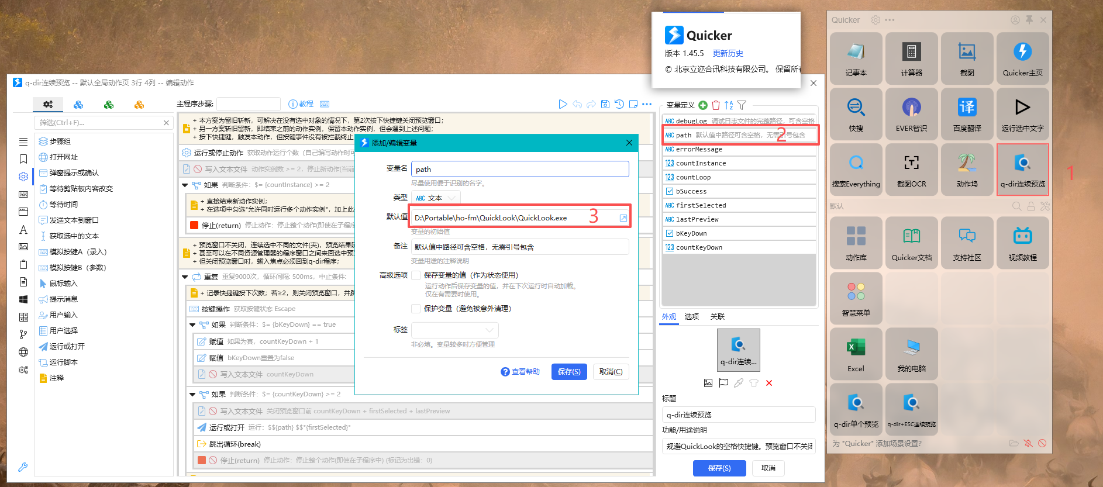Click the 备注 remark input field
The width and height of the screenshot is (1103, 487).
(x=520, y=247)
